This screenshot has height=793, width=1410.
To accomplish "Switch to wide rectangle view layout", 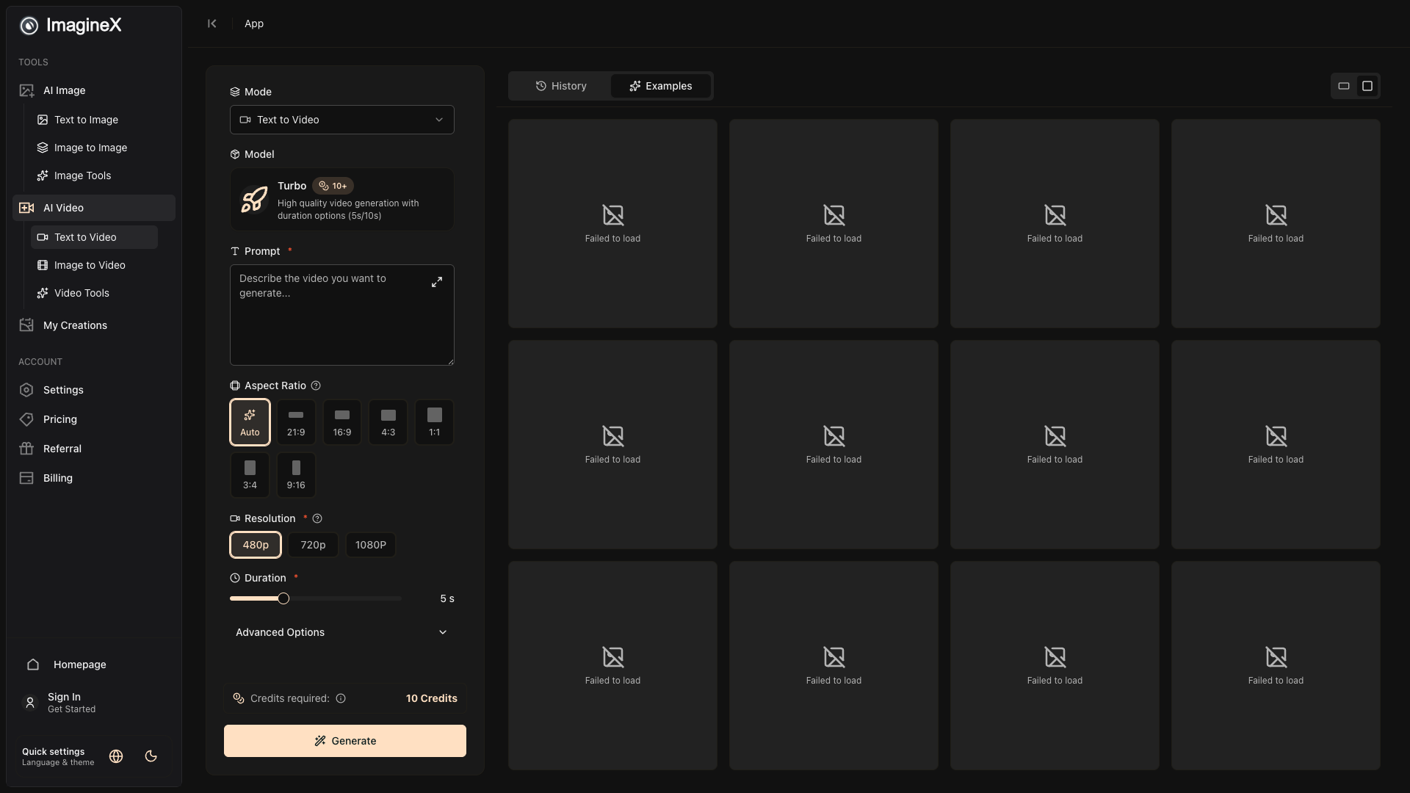I will point(1344,86).
